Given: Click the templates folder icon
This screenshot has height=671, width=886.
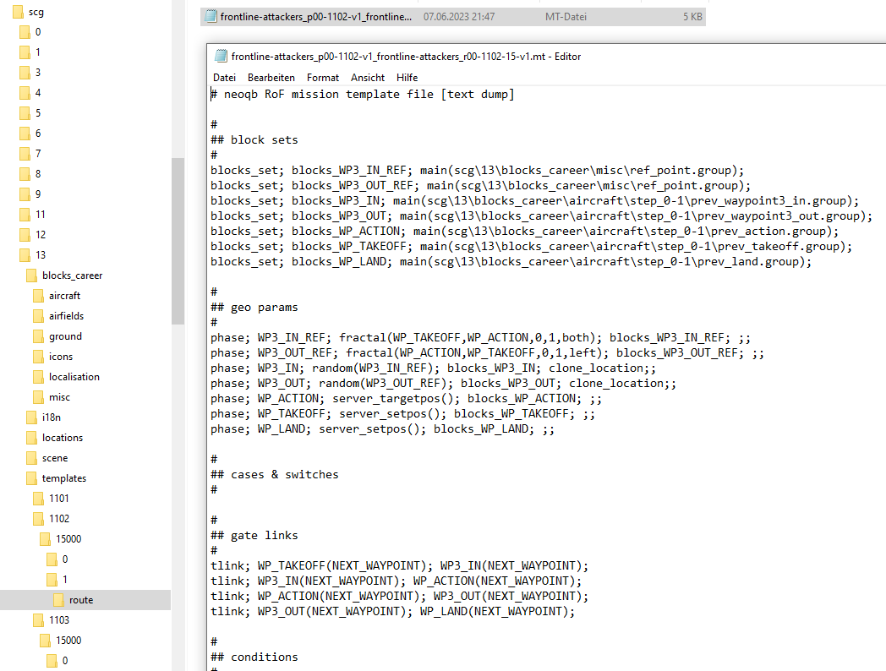Looking at the screenshot, I should coord(31,478).
